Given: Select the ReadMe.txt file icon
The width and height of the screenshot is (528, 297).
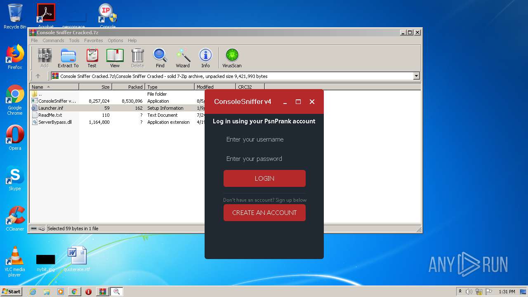Looking at the screenshot, I should click(x=34, y=115).
